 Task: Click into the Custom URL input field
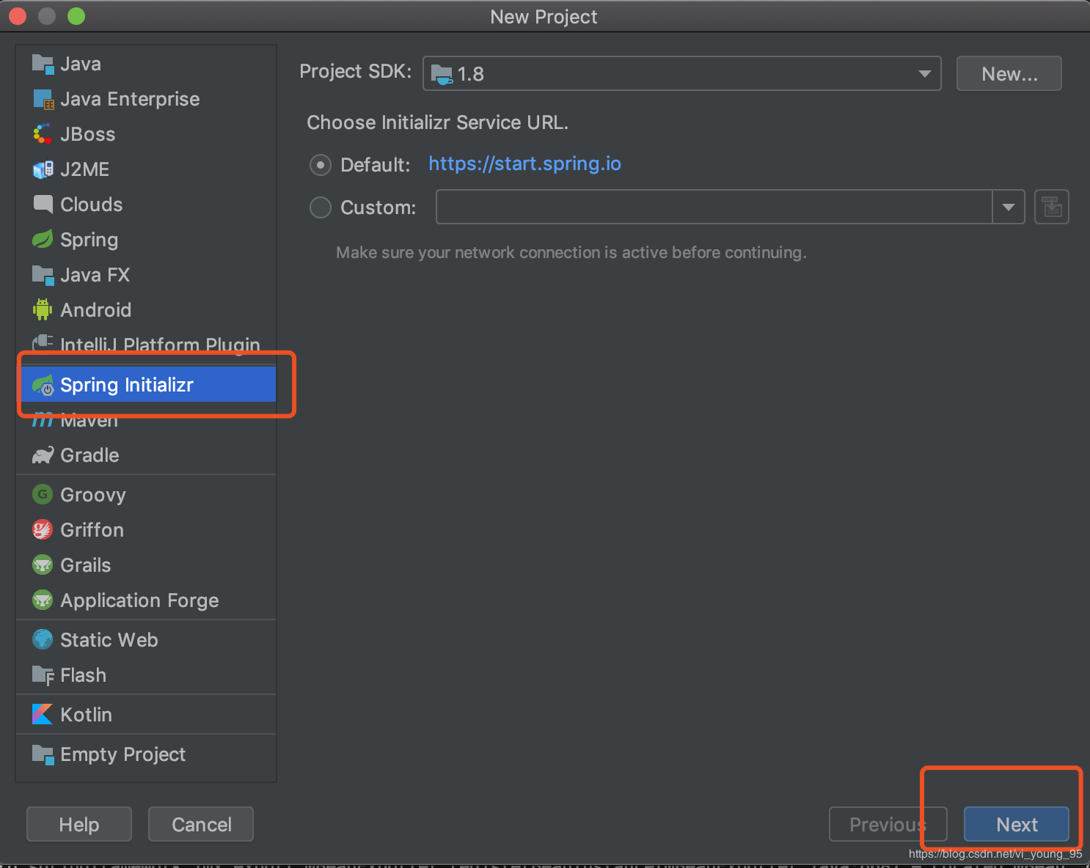pyautogui.click(x=714, y=207)
